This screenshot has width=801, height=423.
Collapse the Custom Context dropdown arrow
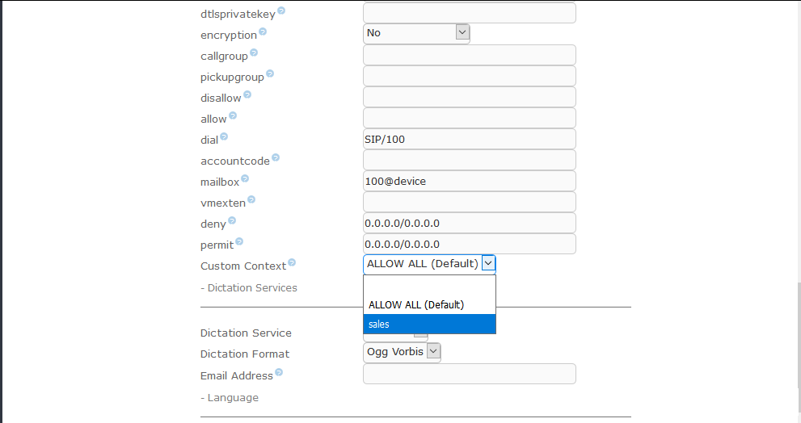click(x=488, y=263)
